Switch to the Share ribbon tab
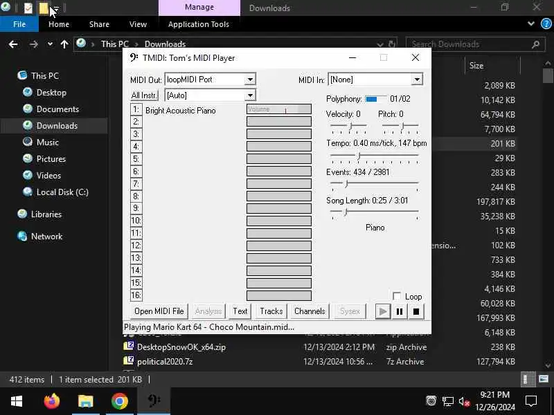 (99, 24)
